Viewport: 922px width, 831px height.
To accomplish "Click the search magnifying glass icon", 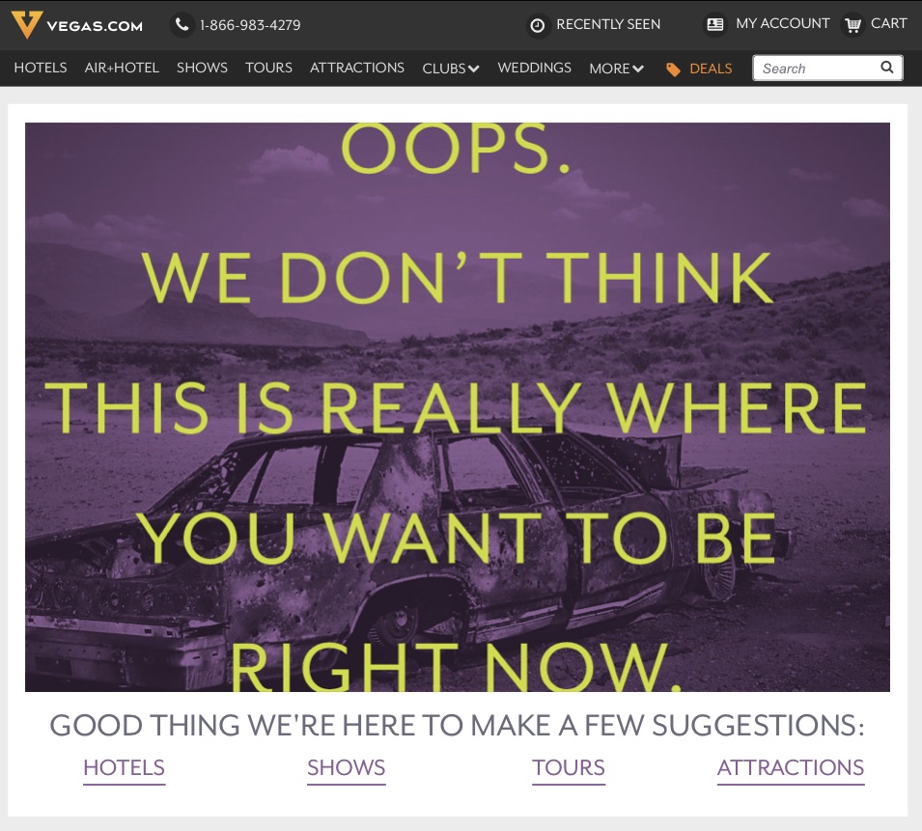I will pyautogui.click(x=886, y=67).
